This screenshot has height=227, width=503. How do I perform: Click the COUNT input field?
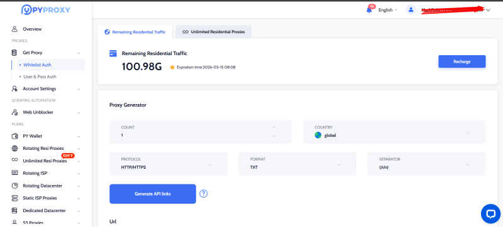click(x=201, y=132)
